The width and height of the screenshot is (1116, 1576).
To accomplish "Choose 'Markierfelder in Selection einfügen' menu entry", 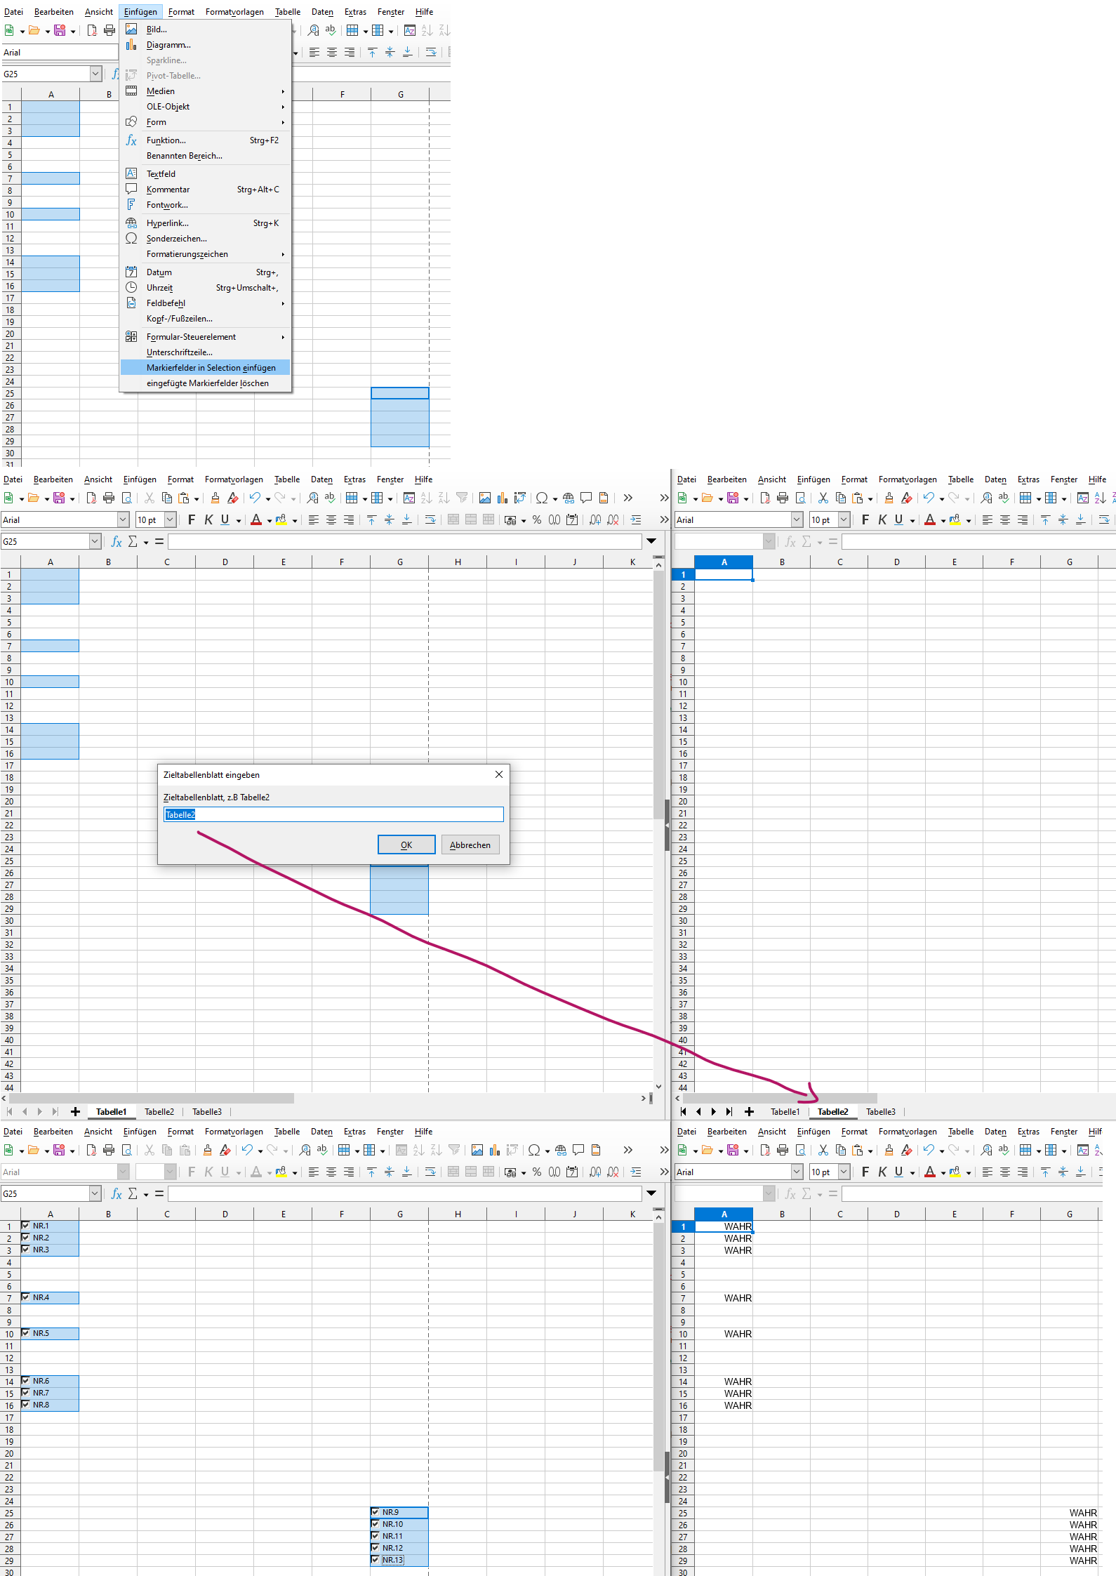I will 205,368.
